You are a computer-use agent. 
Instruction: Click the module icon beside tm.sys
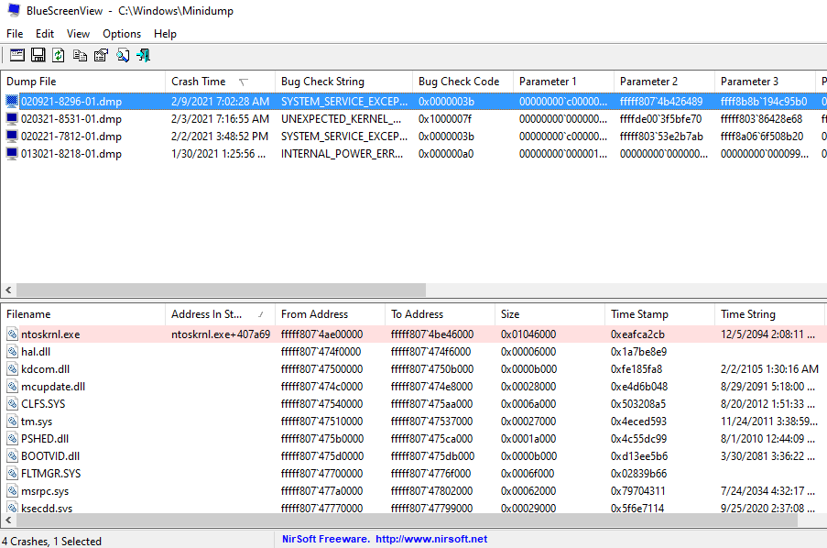12,422
